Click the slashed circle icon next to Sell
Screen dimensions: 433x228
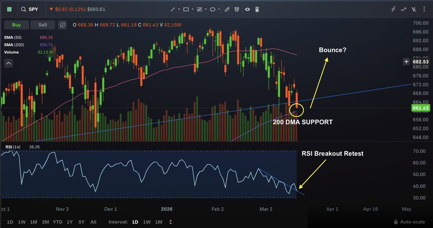(x=63, y=25)
